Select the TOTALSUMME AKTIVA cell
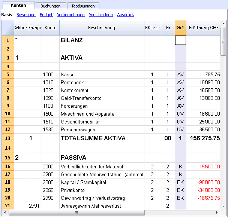 click(x=102, y=138)
